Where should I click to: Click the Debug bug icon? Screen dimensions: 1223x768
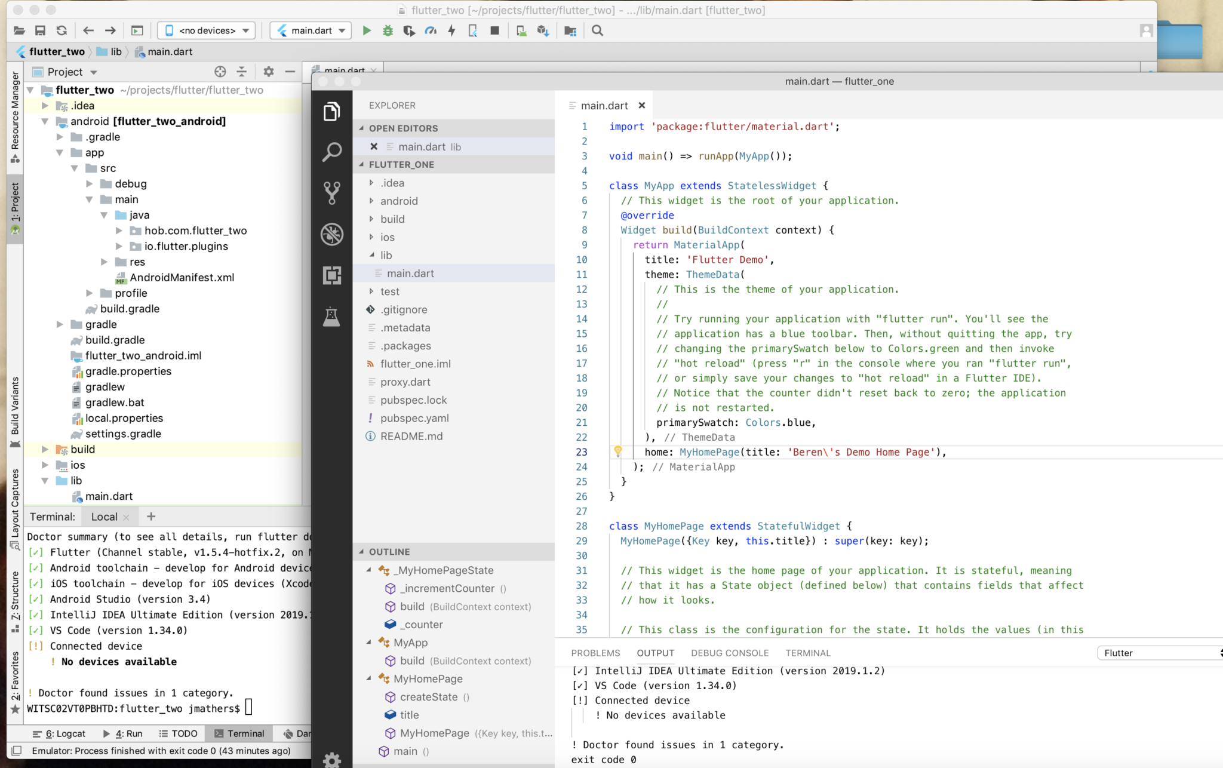tap(388, 30)
